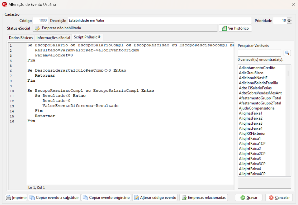Click Alterar código evento button
The width and height of the screenshot is (298, 205).
click(x=155, y=198)
